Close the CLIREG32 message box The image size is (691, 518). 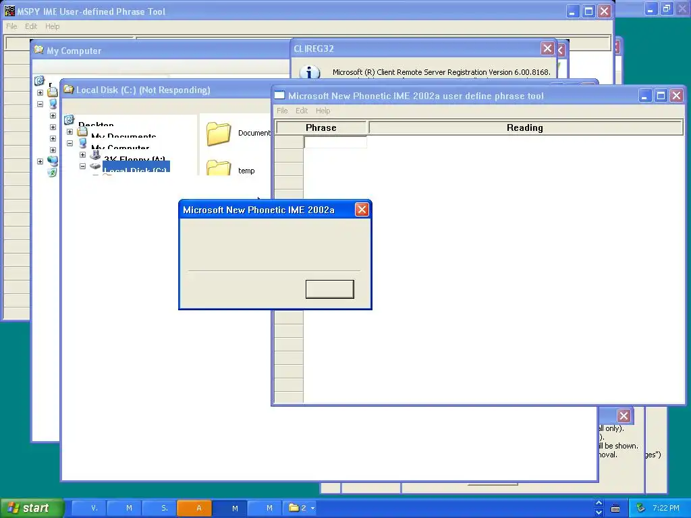pos(547,49)
